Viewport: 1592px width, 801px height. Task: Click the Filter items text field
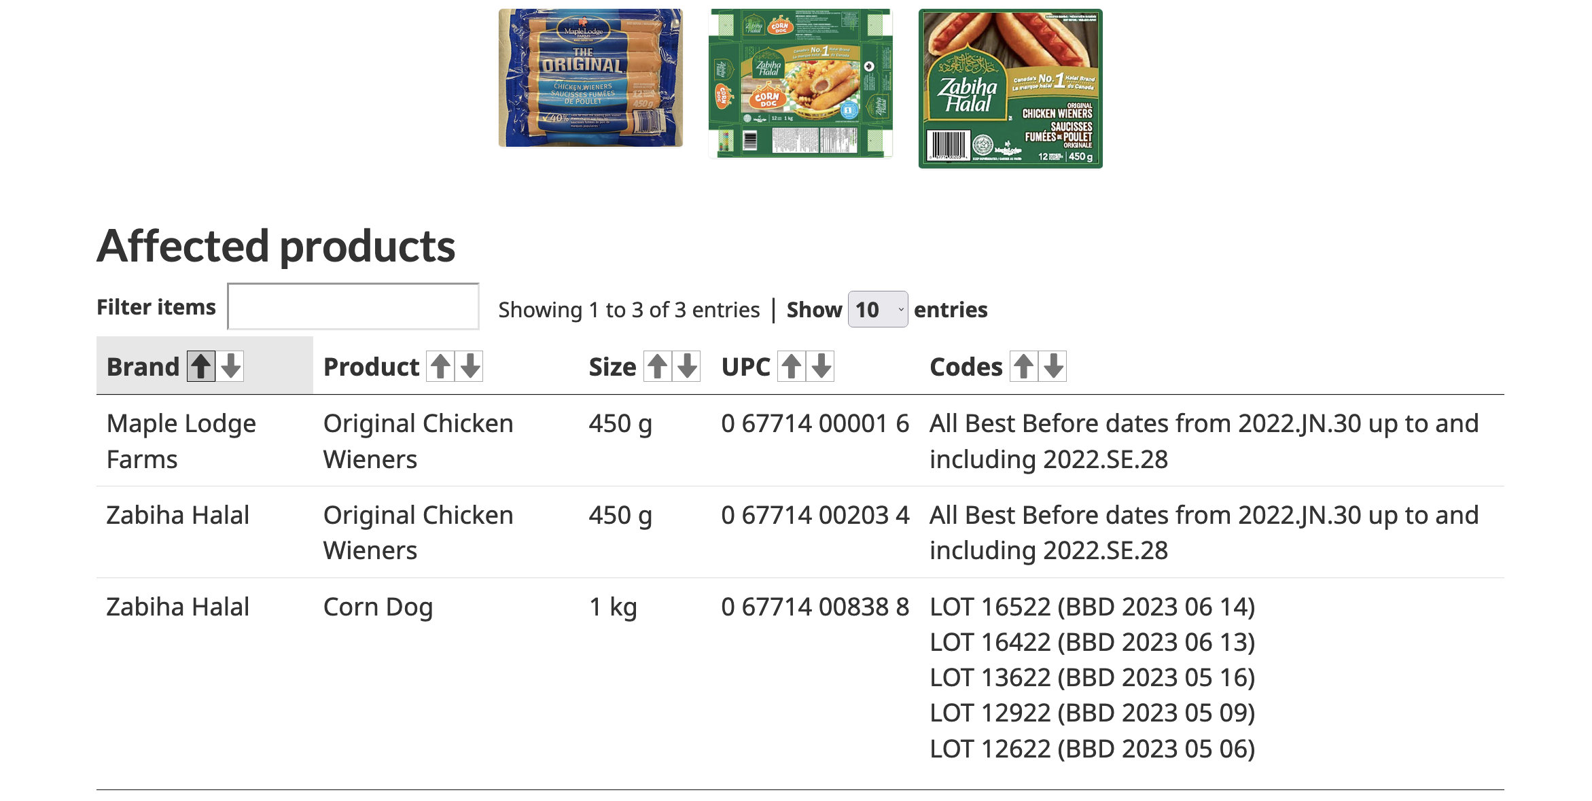(x=353, y=306)
